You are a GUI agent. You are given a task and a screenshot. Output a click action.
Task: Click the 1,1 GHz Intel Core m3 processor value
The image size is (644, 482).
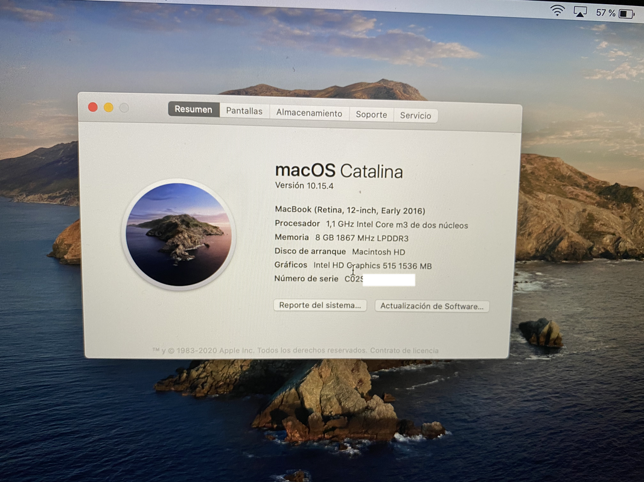point(397,225)
